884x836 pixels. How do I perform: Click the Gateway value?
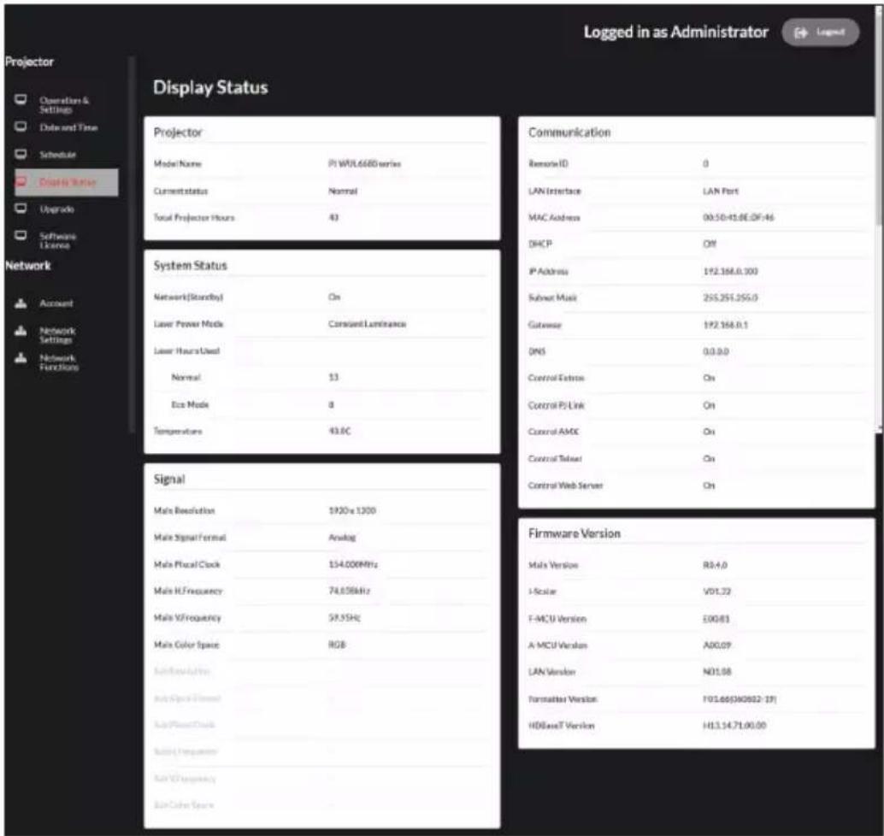[725, 326]
